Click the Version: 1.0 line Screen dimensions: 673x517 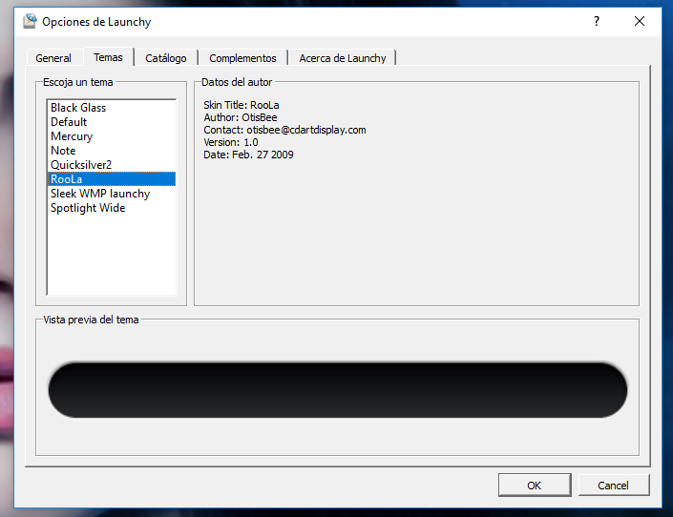point(231,142)
